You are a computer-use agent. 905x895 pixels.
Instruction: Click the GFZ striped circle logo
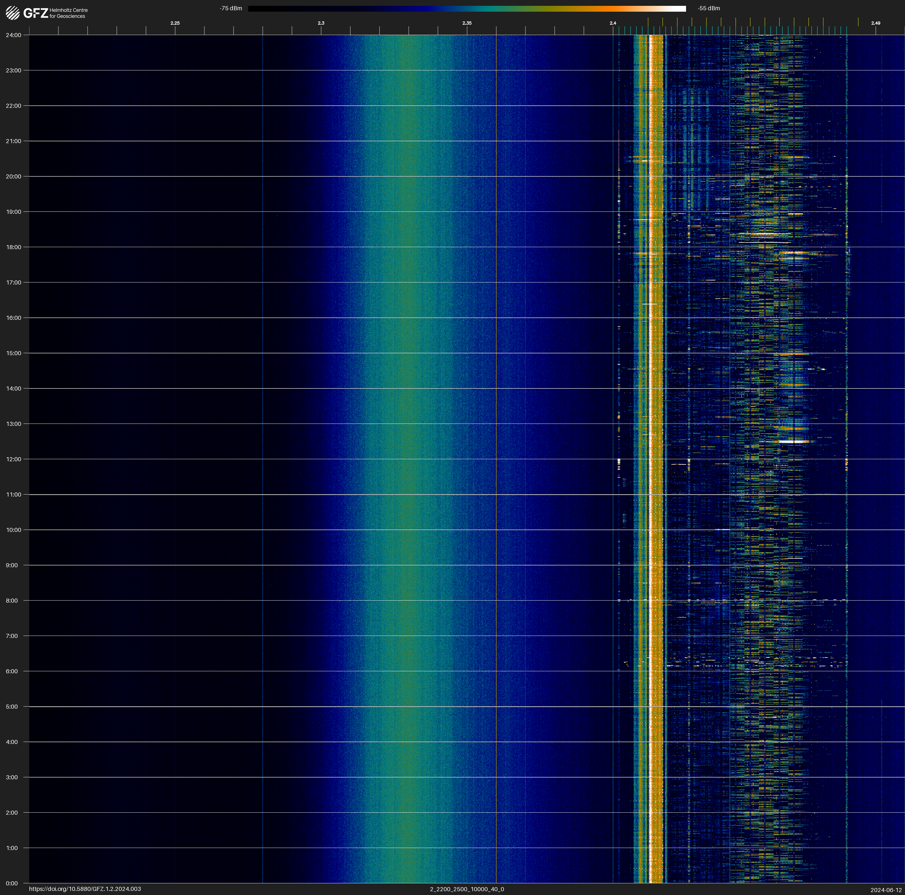pos(13,13)
